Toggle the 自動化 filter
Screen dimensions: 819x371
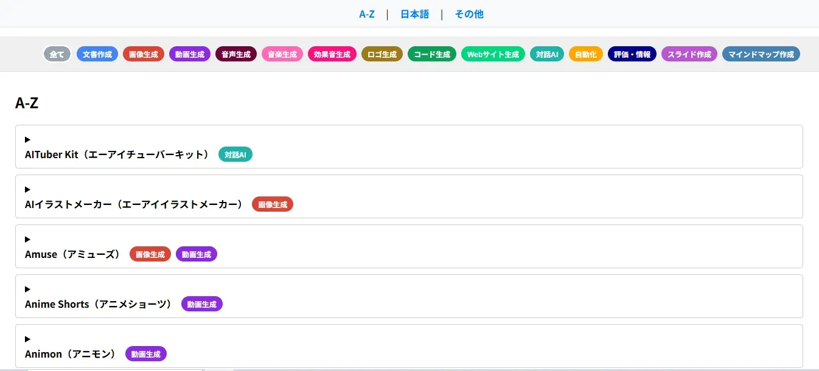tap(585, 54)
